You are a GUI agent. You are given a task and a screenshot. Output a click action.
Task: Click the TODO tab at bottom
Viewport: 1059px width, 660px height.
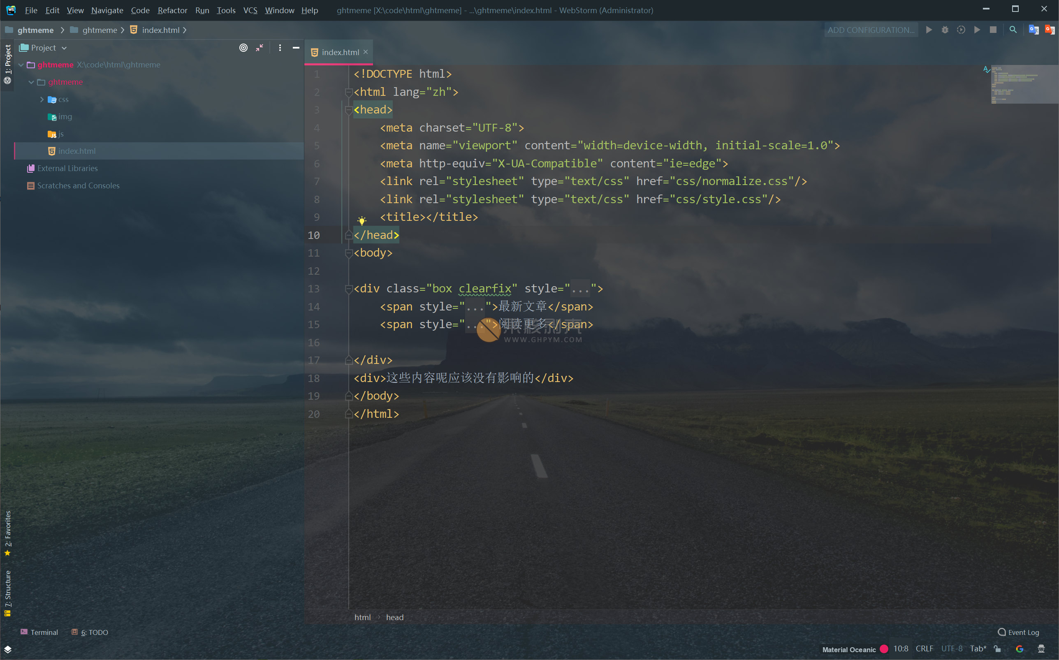pos(92,632)
